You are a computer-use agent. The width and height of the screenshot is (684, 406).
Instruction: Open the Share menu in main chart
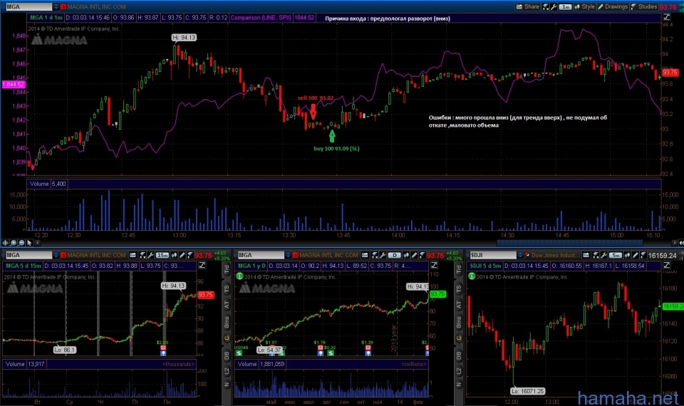click(x=528, y=6)
